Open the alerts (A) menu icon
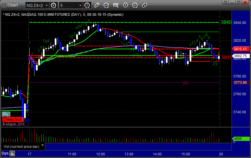 pyautogui.click(x=135, y=5)
